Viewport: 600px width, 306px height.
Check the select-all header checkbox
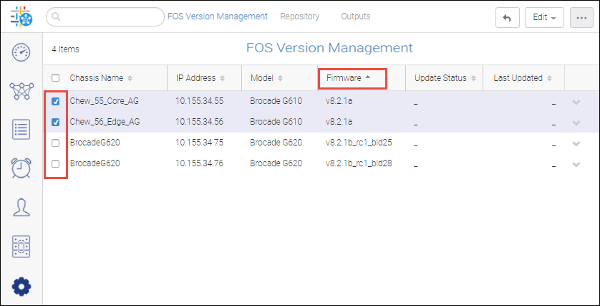click(56, 78)
